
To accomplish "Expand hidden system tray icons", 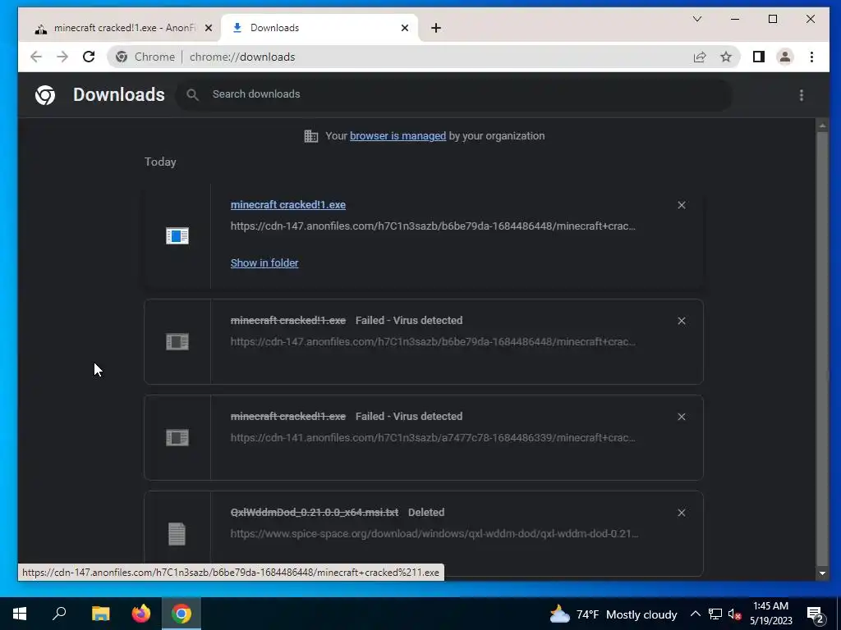I will click(x=695, y=614).
